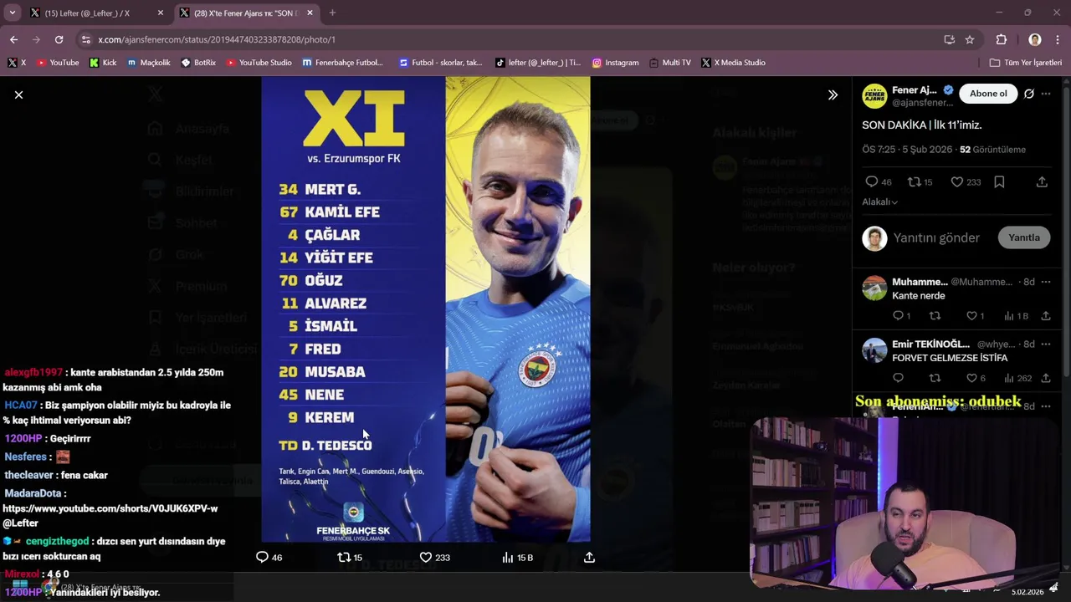Reload the page
The height and width of the screenshot is (602, 1071).
59,39
